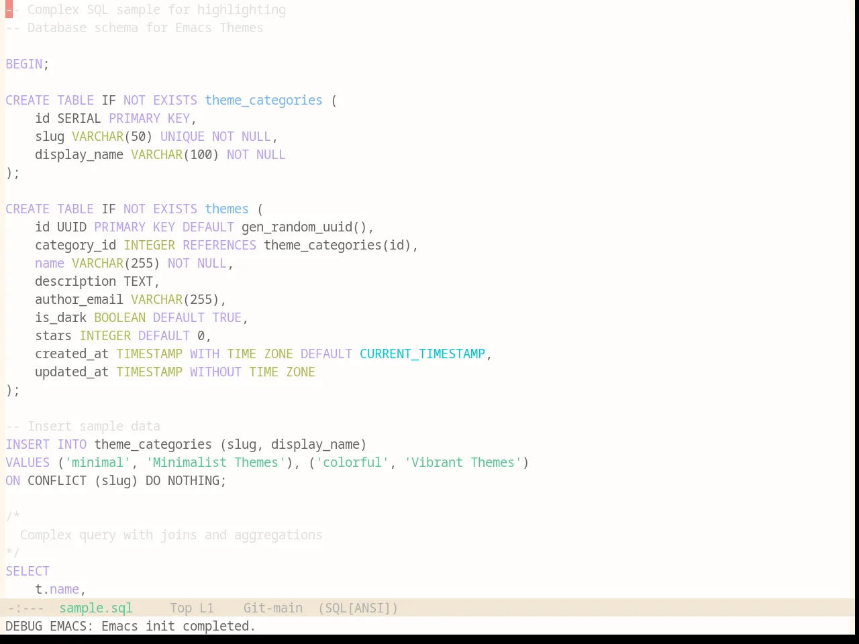This screenshot has height=644, width=859.
Task: Click the BEGIN keyword
Action: [24, 64]
